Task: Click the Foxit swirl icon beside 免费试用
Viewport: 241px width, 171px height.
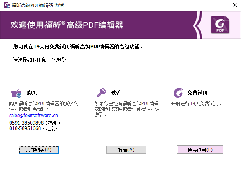Action: 178,93
